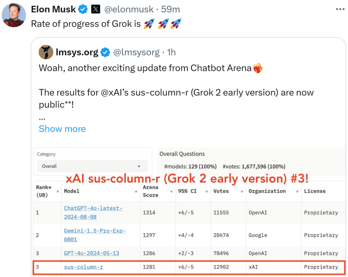Open the GPT-4o-2024-05-13 model link

92,253
